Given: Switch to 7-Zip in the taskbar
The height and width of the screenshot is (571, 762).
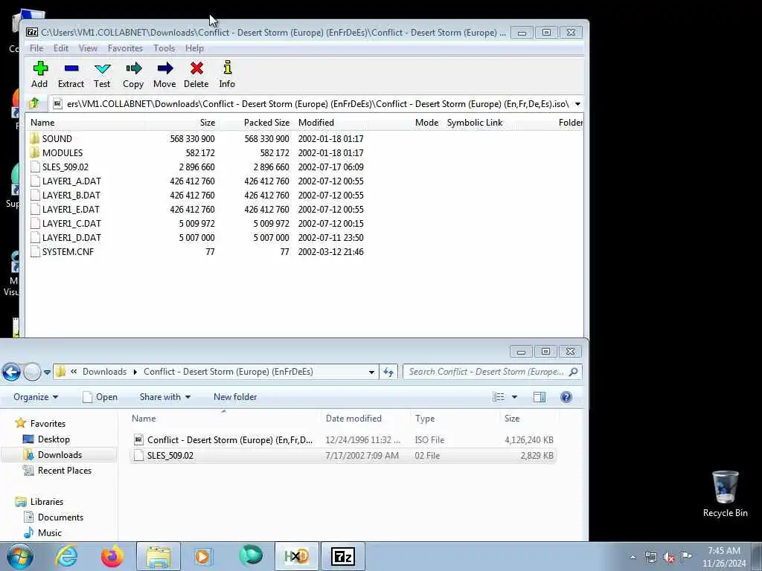Looking at the screenshot, I should 342,556.
